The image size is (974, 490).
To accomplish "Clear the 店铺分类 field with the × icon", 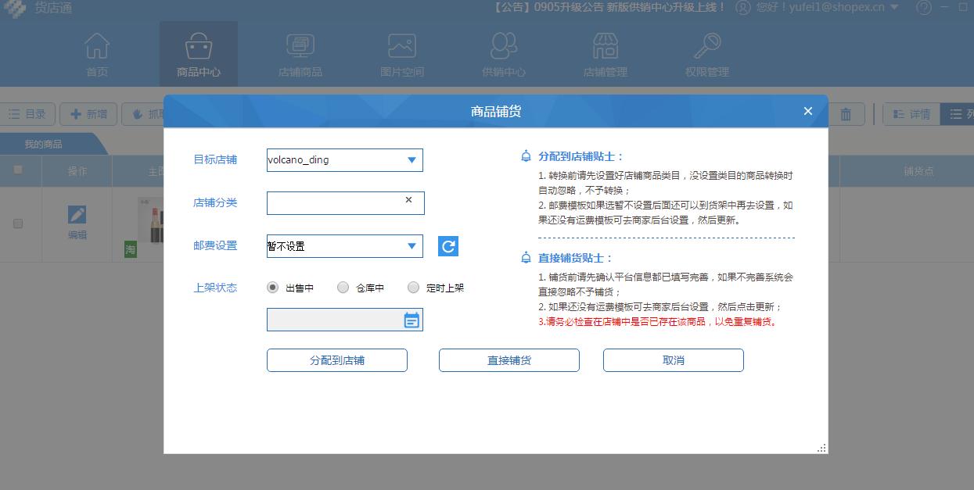I will (x=408, y=199).
